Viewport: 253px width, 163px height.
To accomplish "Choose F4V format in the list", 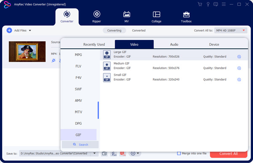I will 78,78.
